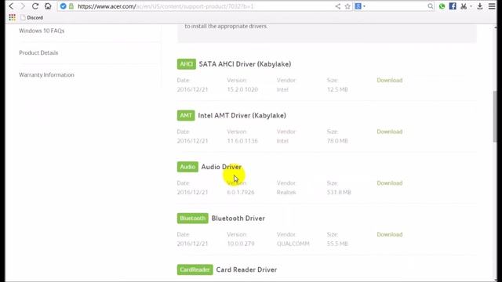Viewport: 502px width, 282px height.
Task: Click the share icon in address bar
Action: point(338,6)
